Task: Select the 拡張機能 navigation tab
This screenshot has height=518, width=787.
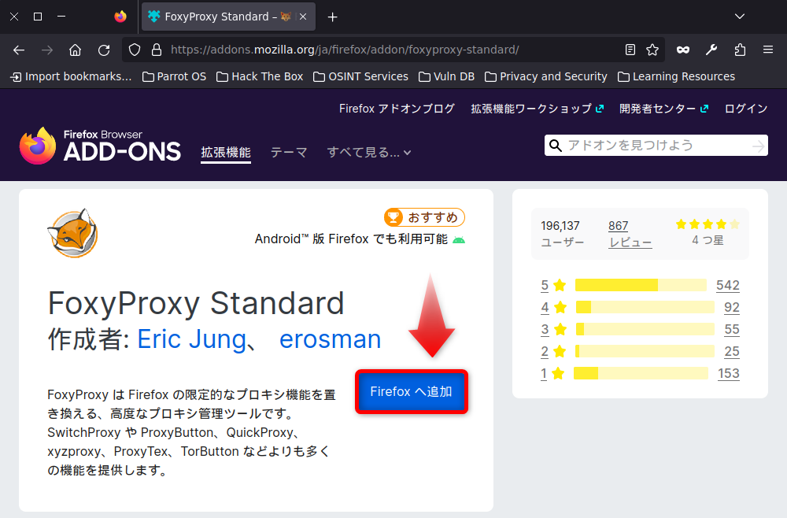Action: [x=226, y=153]
